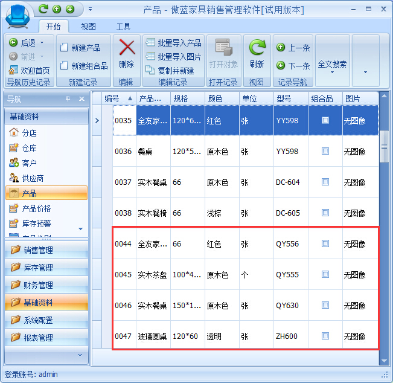Go to next record with down arrow
Screen dimensions: 393x383
click(281, 66)
